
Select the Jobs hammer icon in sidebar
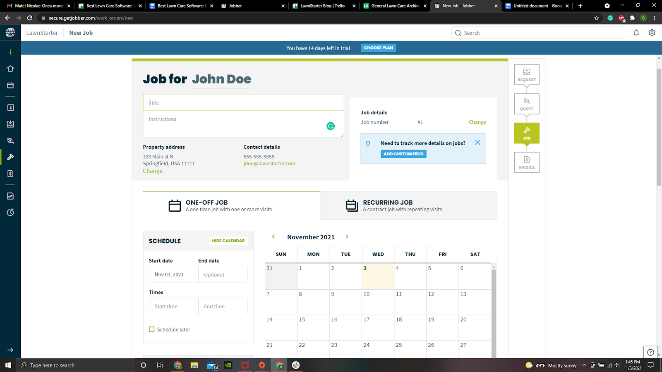coord(10,157)
